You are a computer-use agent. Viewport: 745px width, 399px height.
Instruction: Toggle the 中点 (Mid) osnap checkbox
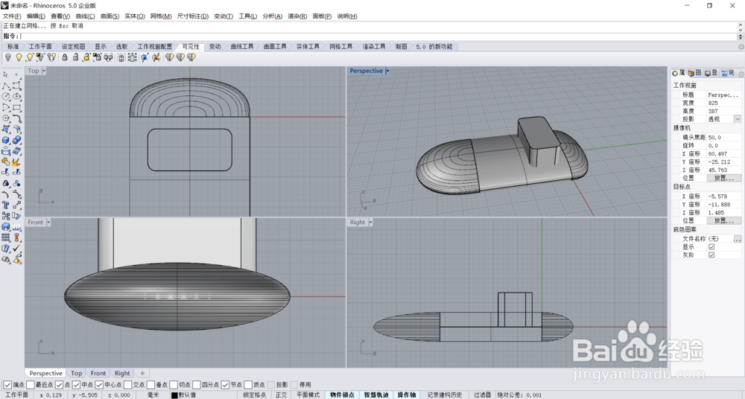click(x=77, y=385)
